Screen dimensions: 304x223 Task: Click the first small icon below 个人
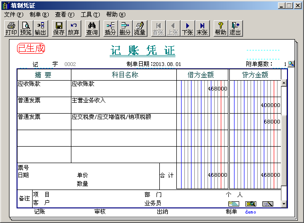point(234,204)
